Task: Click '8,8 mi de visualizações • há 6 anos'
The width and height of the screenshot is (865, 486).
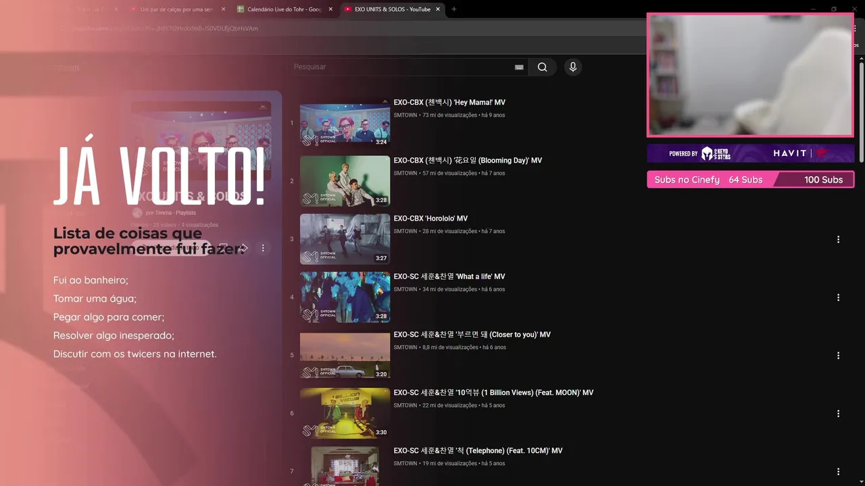Action: point(464,348)
